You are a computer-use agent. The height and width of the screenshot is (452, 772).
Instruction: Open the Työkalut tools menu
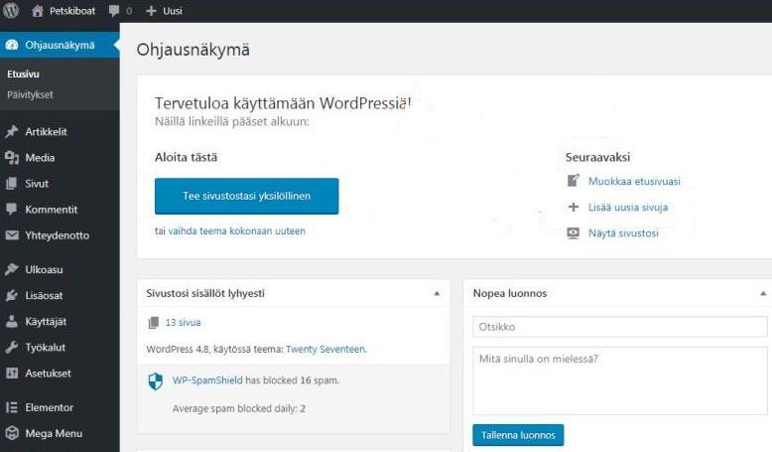pos(46,348)
